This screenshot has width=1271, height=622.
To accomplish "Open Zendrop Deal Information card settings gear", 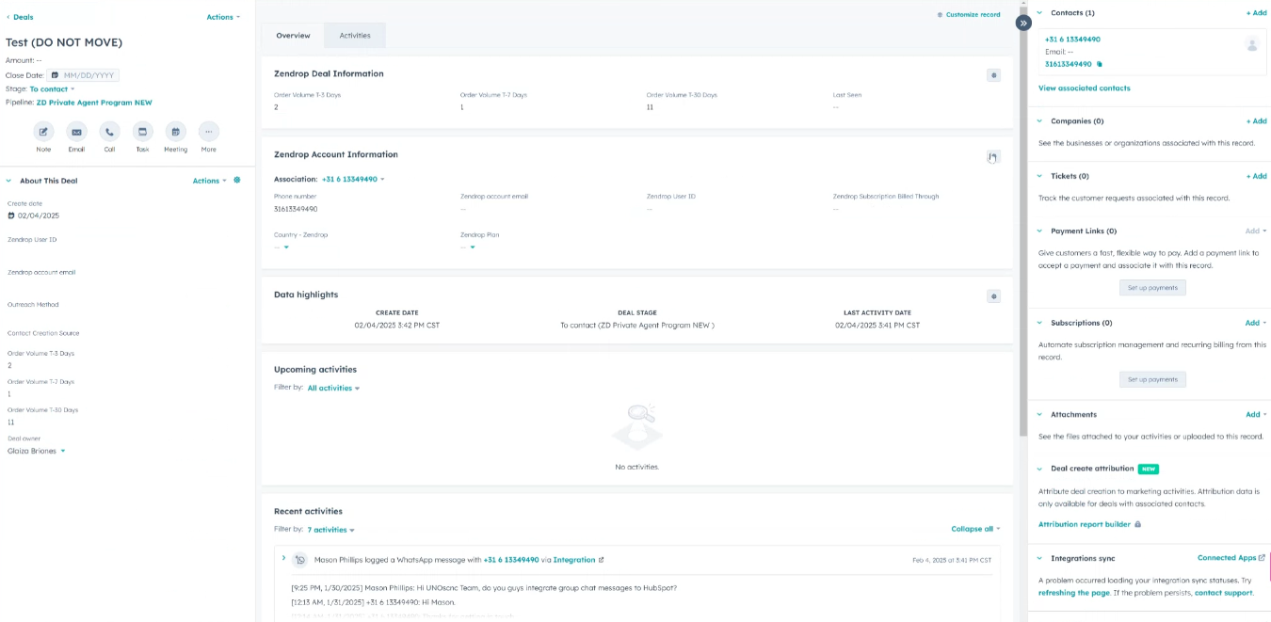I will click(x=993, y=74).
